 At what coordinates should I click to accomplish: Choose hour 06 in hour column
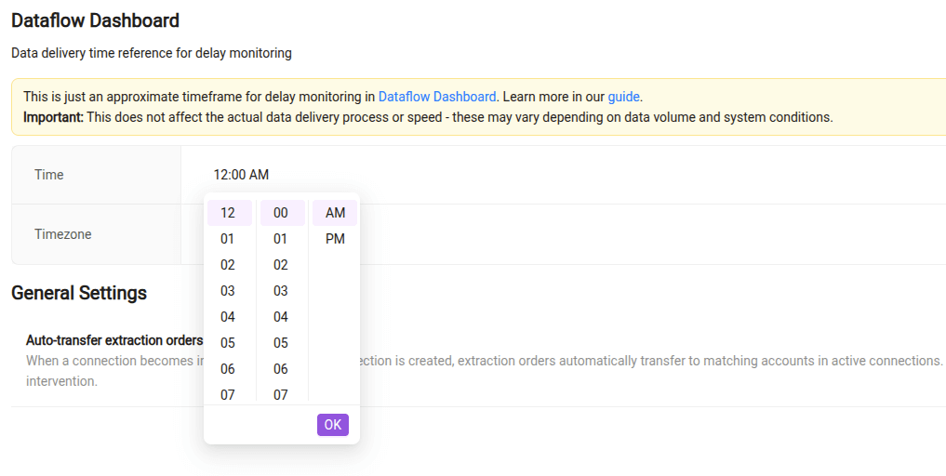pyautogui.click(x=229, y=368)
